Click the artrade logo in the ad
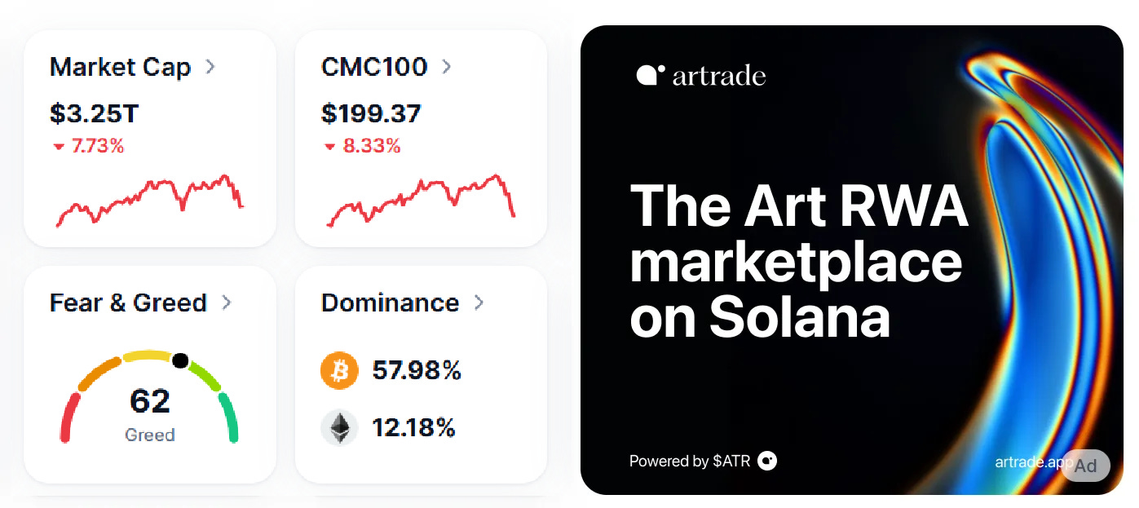The width and height of the screenshot is (1139, 508). point(700,76)
